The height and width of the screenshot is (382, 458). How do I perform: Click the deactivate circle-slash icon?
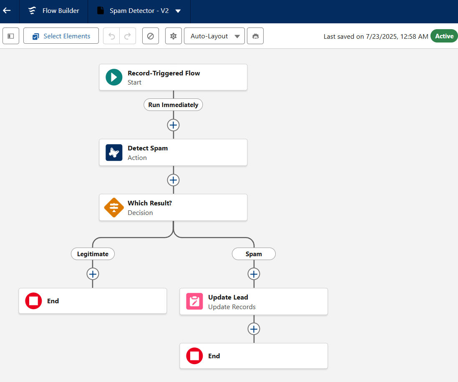[151, 36]
